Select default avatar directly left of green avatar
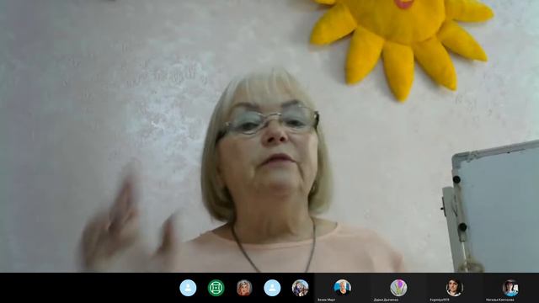The width and height of the screenshot is (539, 303). coord(188,288)
